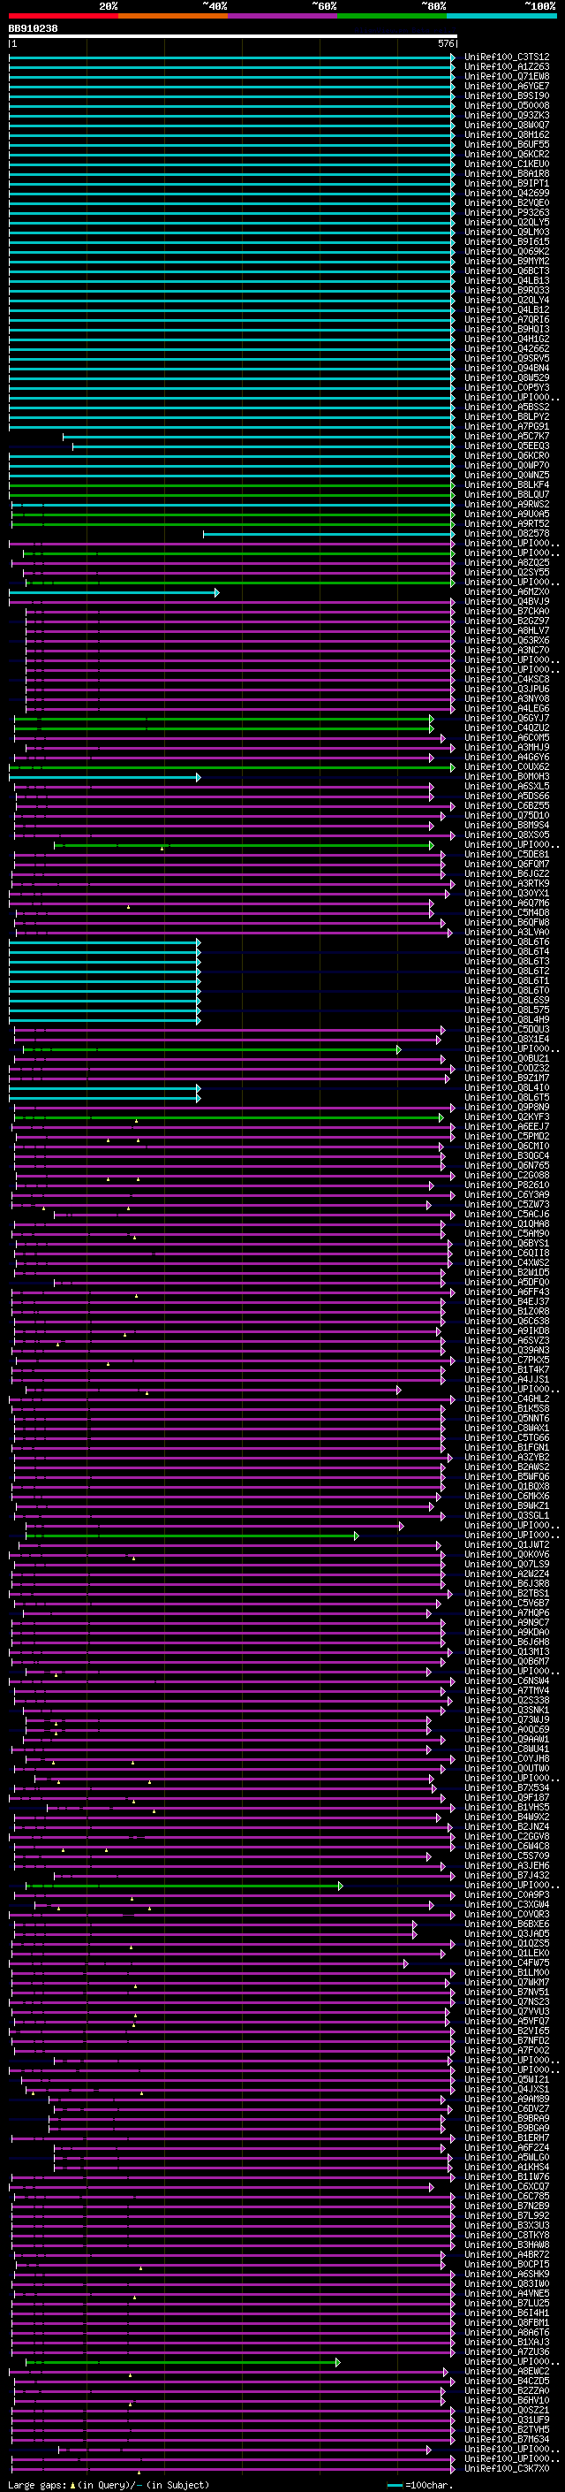Click the UniRef100_P82610 label
The height and width of the screenshot is (2492, 565).
coord(507,1185)
